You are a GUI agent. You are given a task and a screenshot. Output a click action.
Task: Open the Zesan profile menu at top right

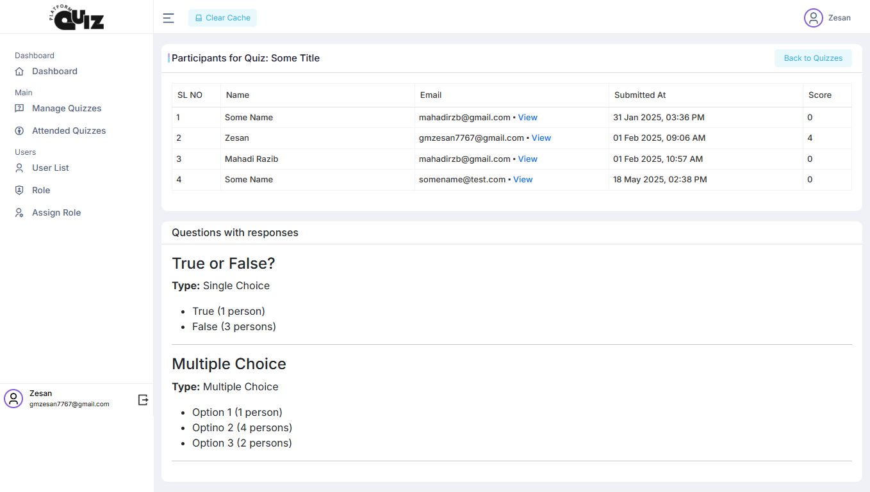coord(827,18)
